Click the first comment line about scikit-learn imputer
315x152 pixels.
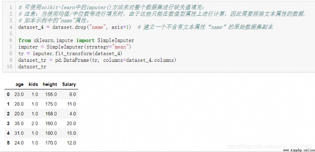click(111, 7)
